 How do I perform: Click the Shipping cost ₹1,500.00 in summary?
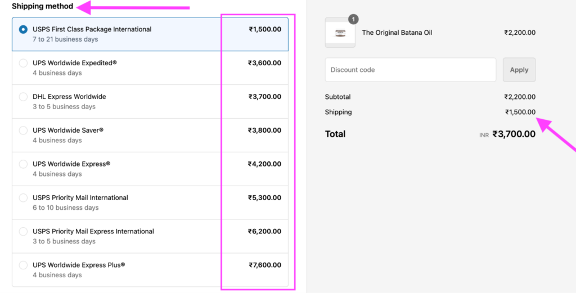coord(520,112)
